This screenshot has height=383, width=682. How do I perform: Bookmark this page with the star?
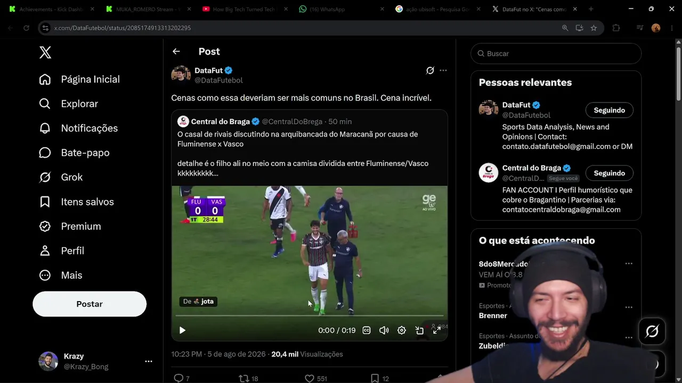pyautogui.click(x=594, y=28)
